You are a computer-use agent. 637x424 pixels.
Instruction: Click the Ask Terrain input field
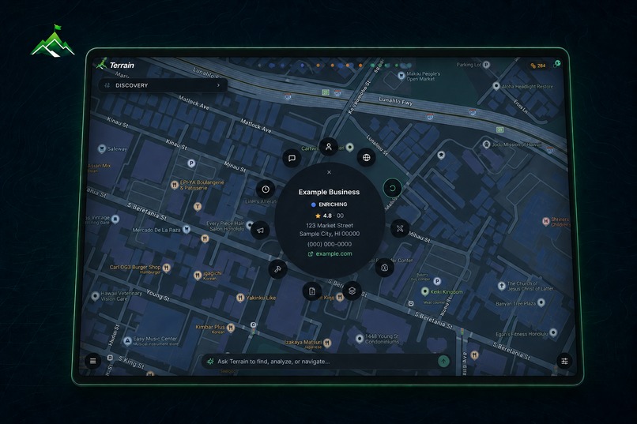click(x=327, y=361)
